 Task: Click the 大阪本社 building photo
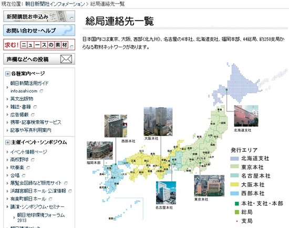point(158,121)
